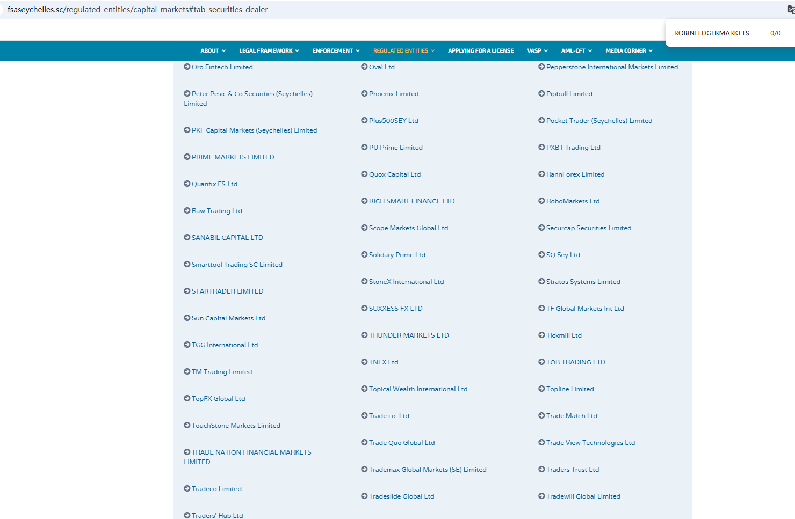Expand the VASP menu

537,51
